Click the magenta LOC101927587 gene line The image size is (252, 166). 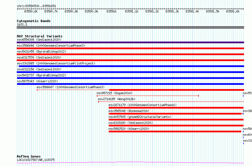click(130, 163)
